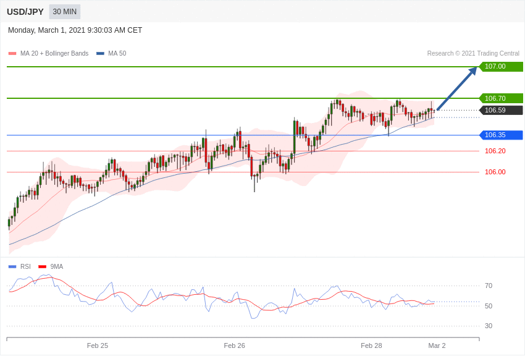Click the USD/JPY pair title

point(25,12)
